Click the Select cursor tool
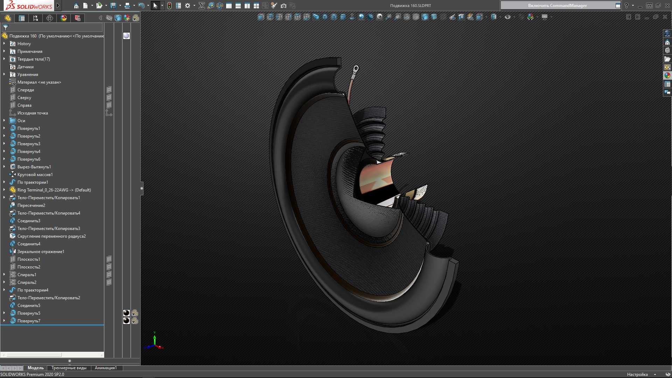The height and width of the screenshot is (378, 672). tap(155, 6)
